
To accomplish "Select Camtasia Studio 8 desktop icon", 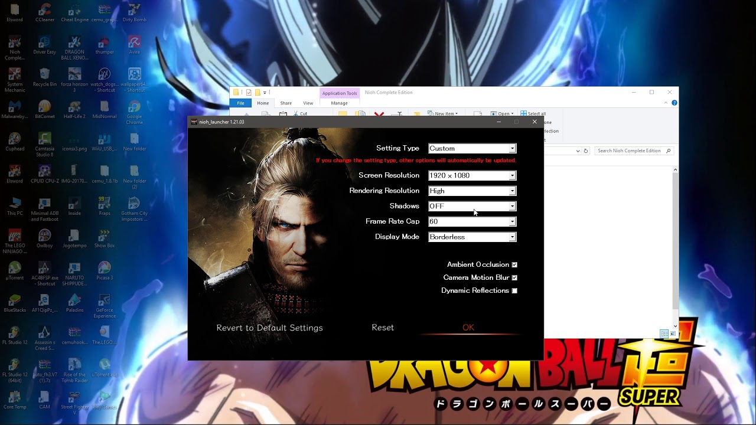I will tap(45, 145).
